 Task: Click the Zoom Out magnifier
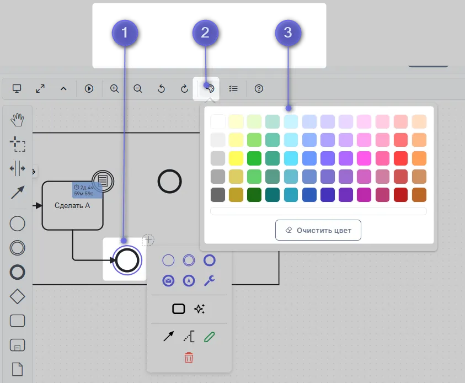coord(138,88)
